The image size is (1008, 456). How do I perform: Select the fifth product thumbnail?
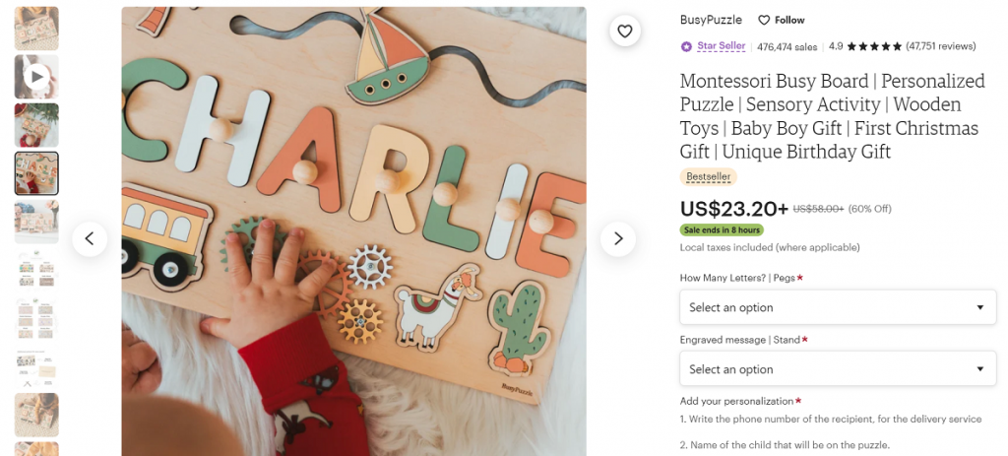[x=36, y=222]
